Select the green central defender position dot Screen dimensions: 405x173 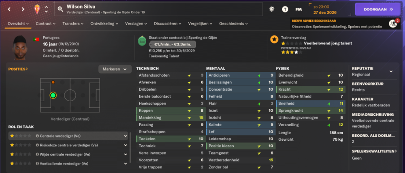tap(53, 95)
